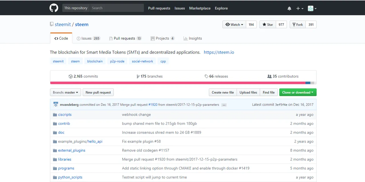Click the libraries folder icon
Image resolution: width=365 pixels, height=182 pixels.
point(55,160)
